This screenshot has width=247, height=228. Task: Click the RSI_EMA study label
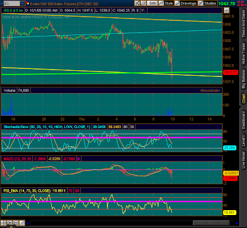[x=27, y=190]
